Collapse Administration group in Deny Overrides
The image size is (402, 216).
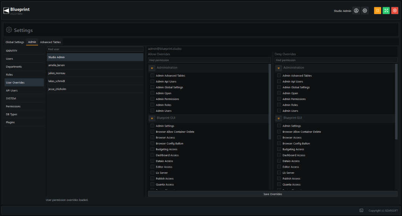[x=278, y=68]
